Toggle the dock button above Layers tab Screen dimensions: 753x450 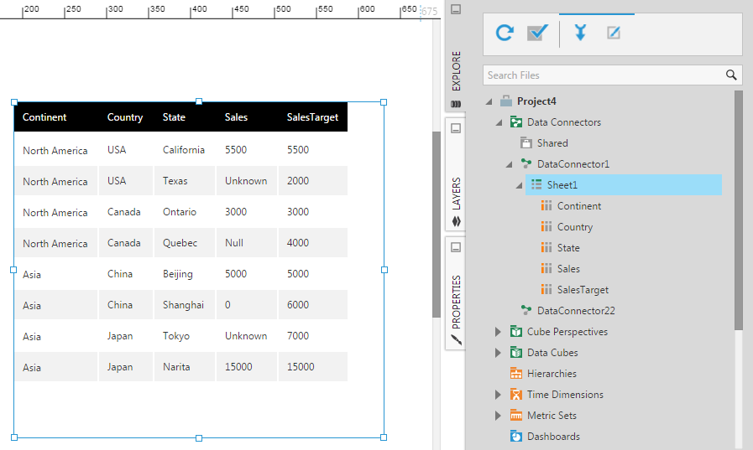tap(456, 128)
